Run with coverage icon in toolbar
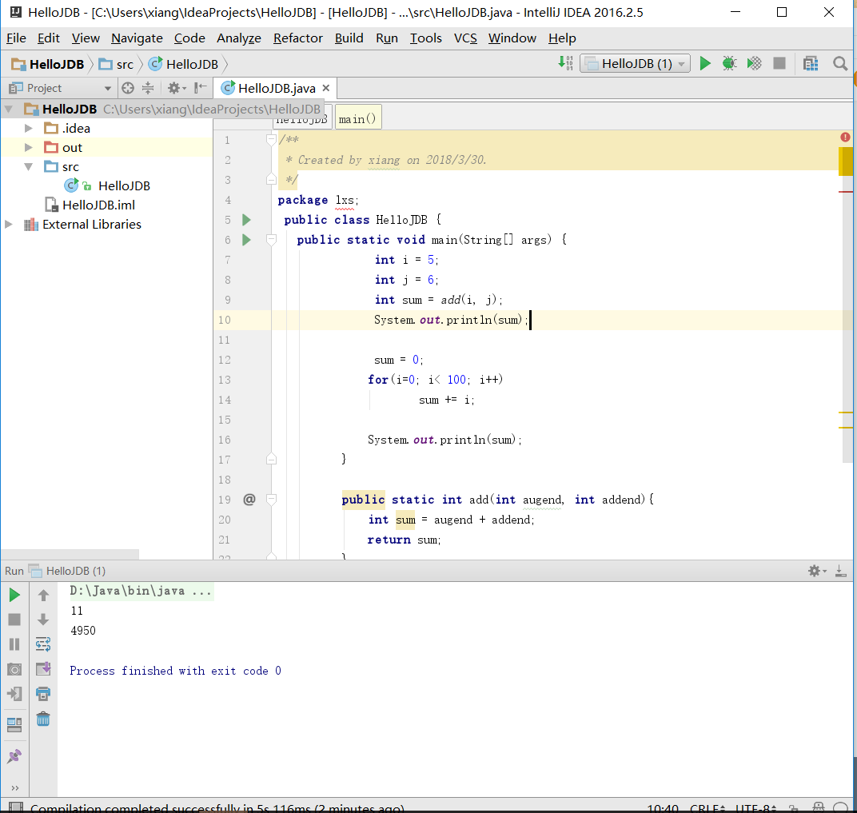 coord(754,63)
